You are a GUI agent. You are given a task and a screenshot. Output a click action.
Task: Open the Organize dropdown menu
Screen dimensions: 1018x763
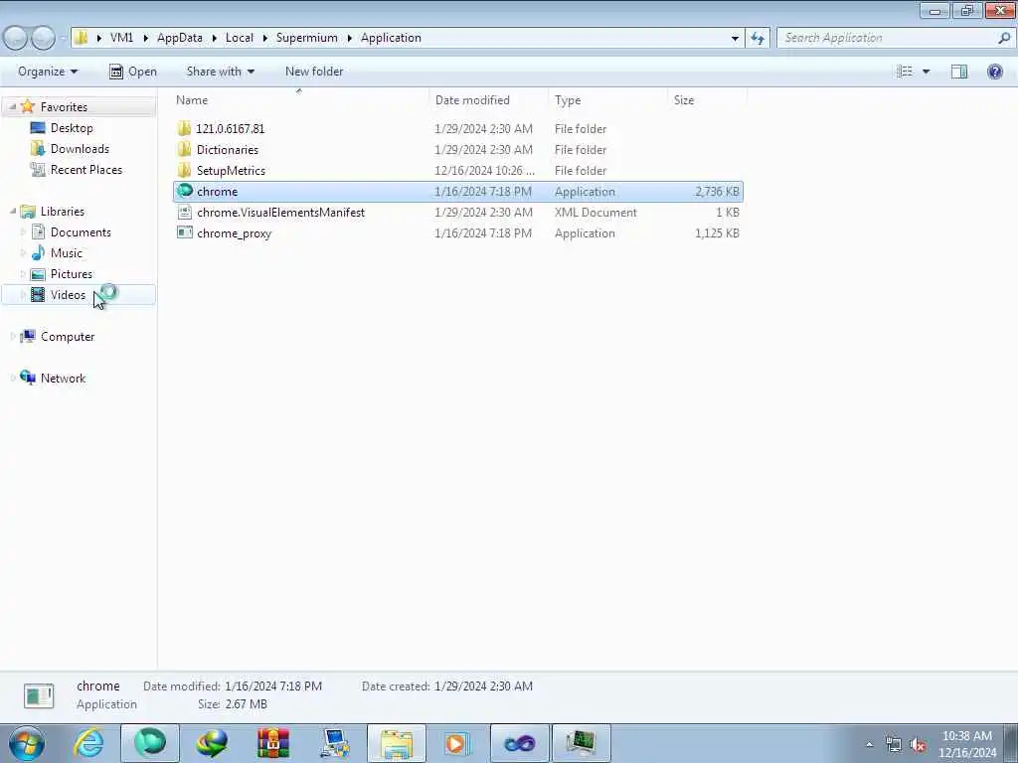click(x=48, y=72)
